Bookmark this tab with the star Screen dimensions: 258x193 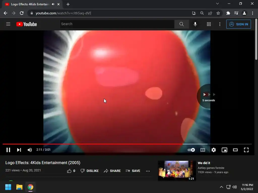tap(218, 13)
